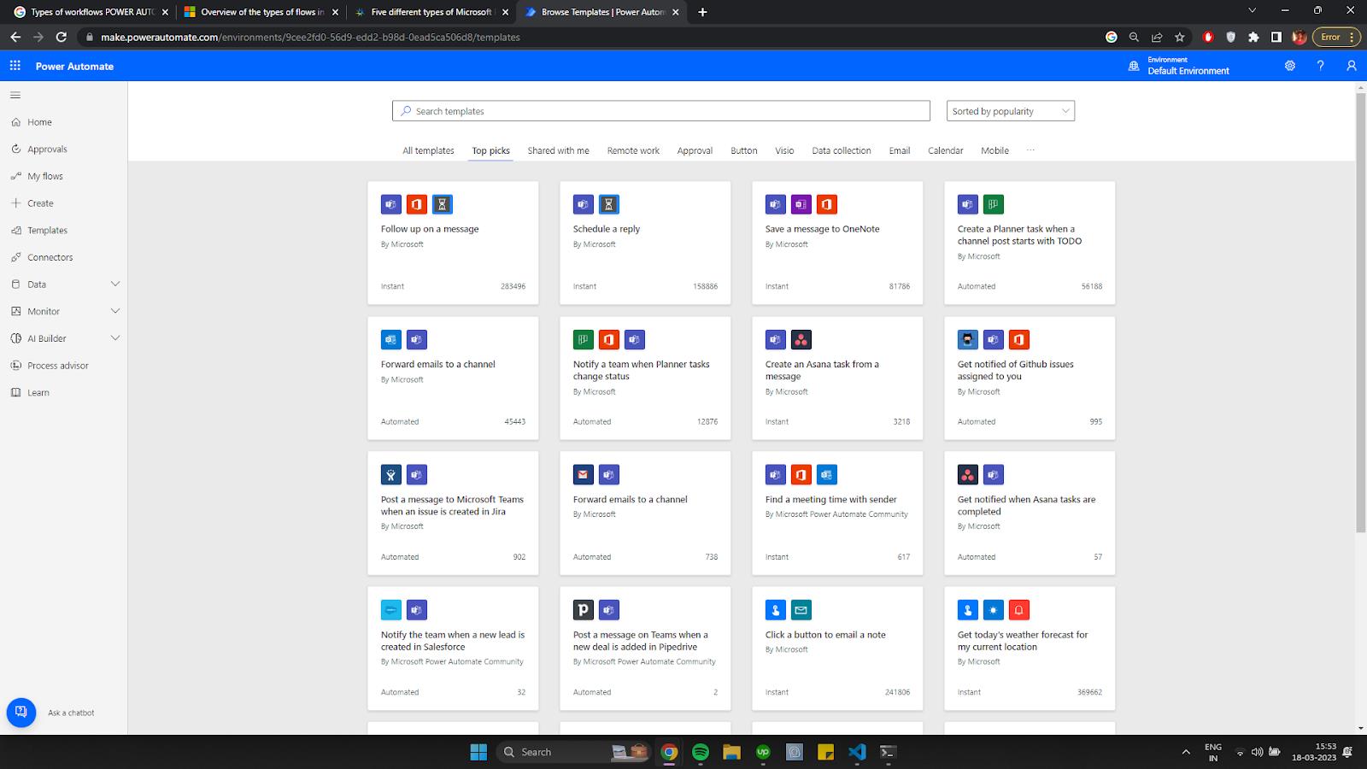Click the Environment picker icon
The width and height of the screenshot is (1367, 769).
[1134, 66]
